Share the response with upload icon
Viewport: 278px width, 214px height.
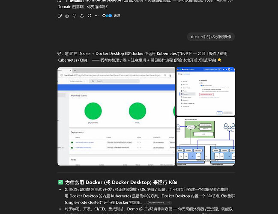[x=82, y=16]
